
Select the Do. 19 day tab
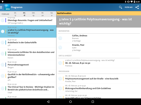[33, 14]
